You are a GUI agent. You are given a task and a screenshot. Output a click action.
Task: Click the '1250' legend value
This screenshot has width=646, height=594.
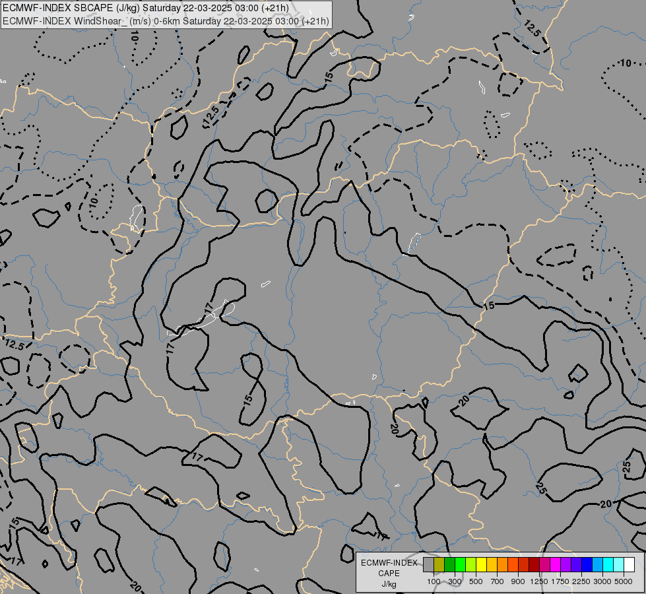pos(539,581)
